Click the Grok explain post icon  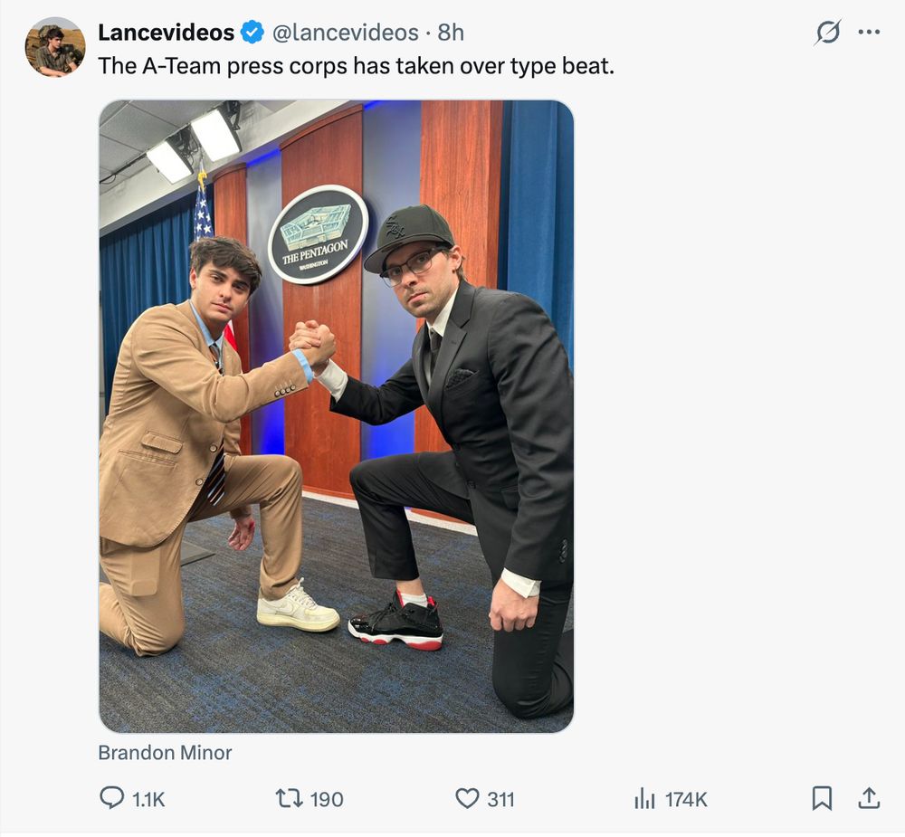tap(828, 33)
